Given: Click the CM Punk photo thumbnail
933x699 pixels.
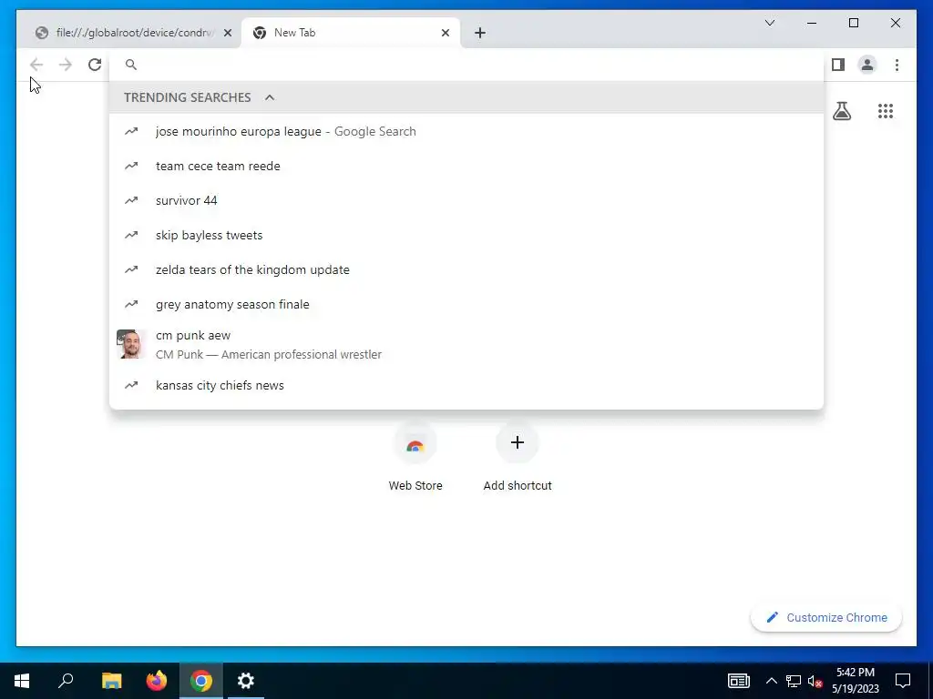Looking at the screenshot, I should (130, 345).
